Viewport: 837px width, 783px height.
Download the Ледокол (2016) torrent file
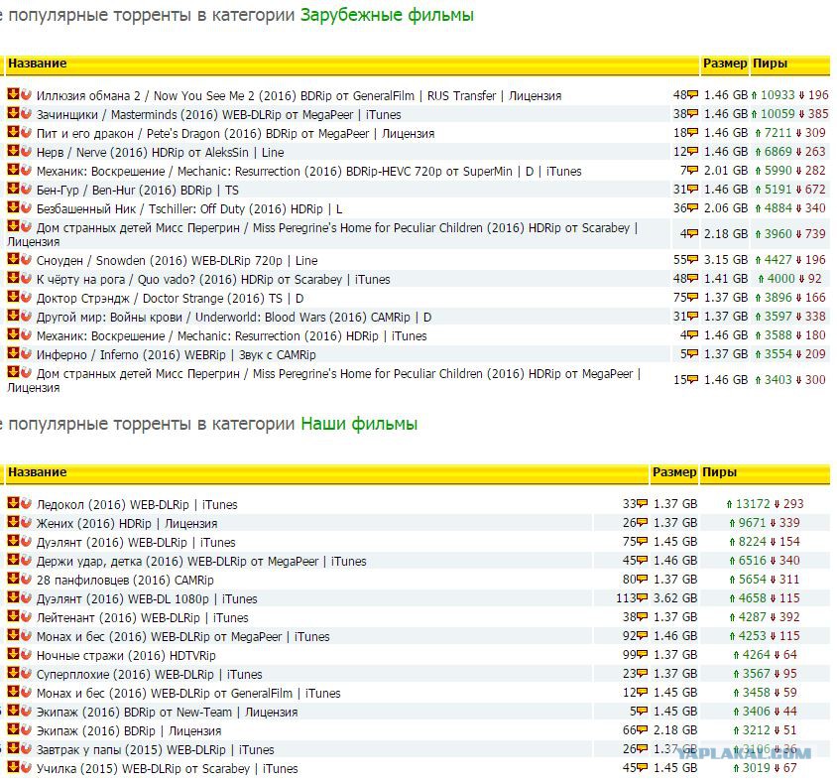(x=13, y=503)
